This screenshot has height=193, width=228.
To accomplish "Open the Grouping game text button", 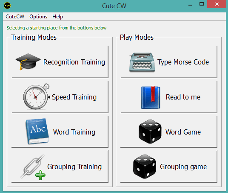I will pyautogui.click(x=183, y=167).
